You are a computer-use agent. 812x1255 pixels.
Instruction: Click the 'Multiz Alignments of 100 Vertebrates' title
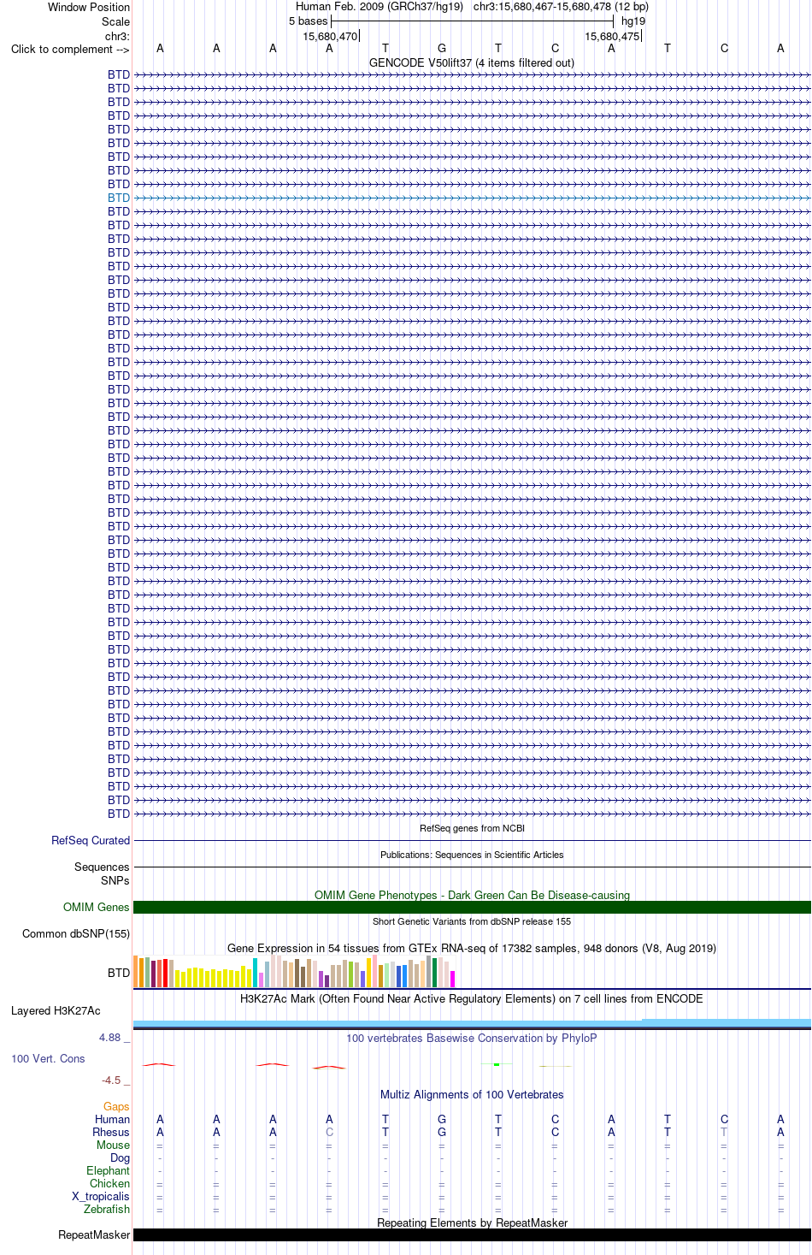tap(472, 1095)
